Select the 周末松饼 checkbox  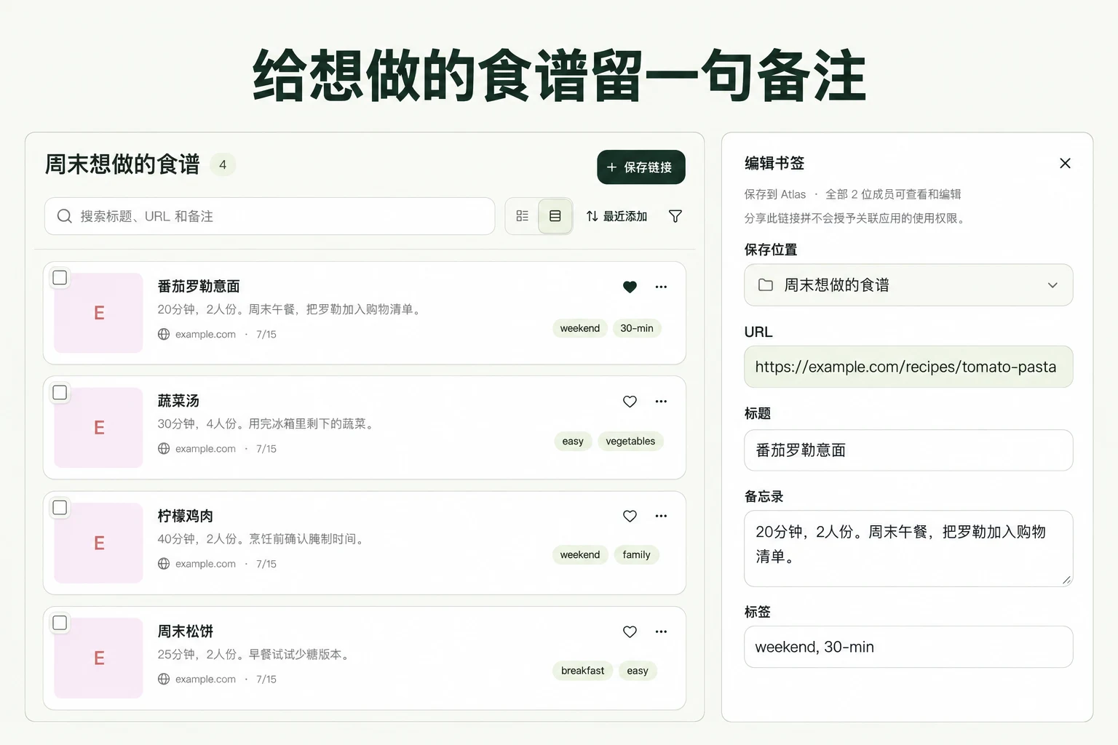[x=60, y=624]
